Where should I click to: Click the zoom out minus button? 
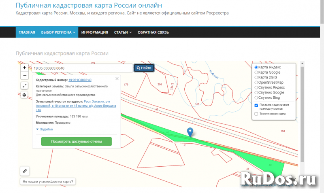click(x=25, y=75)
